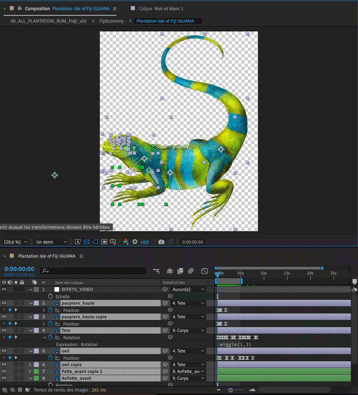Open composition mini-flowchart icon
Screen dimensions: 358x395
pyautogui.click(x=156, y=271)
